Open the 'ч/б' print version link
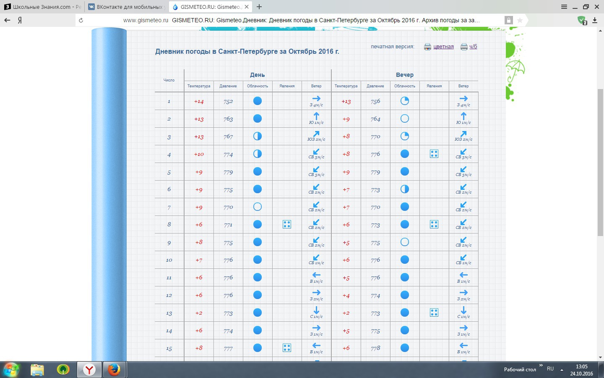604x378 pixels. pyautogui.click(x=473, y=47)
